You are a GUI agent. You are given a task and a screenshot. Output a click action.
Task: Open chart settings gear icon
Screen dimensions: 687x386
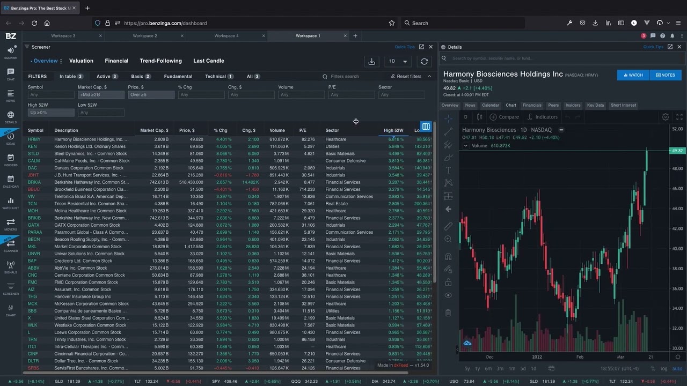[666, 117]
